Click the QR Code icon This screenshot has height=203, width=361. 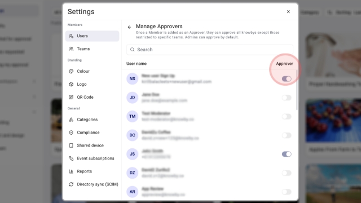pos(71,97)
